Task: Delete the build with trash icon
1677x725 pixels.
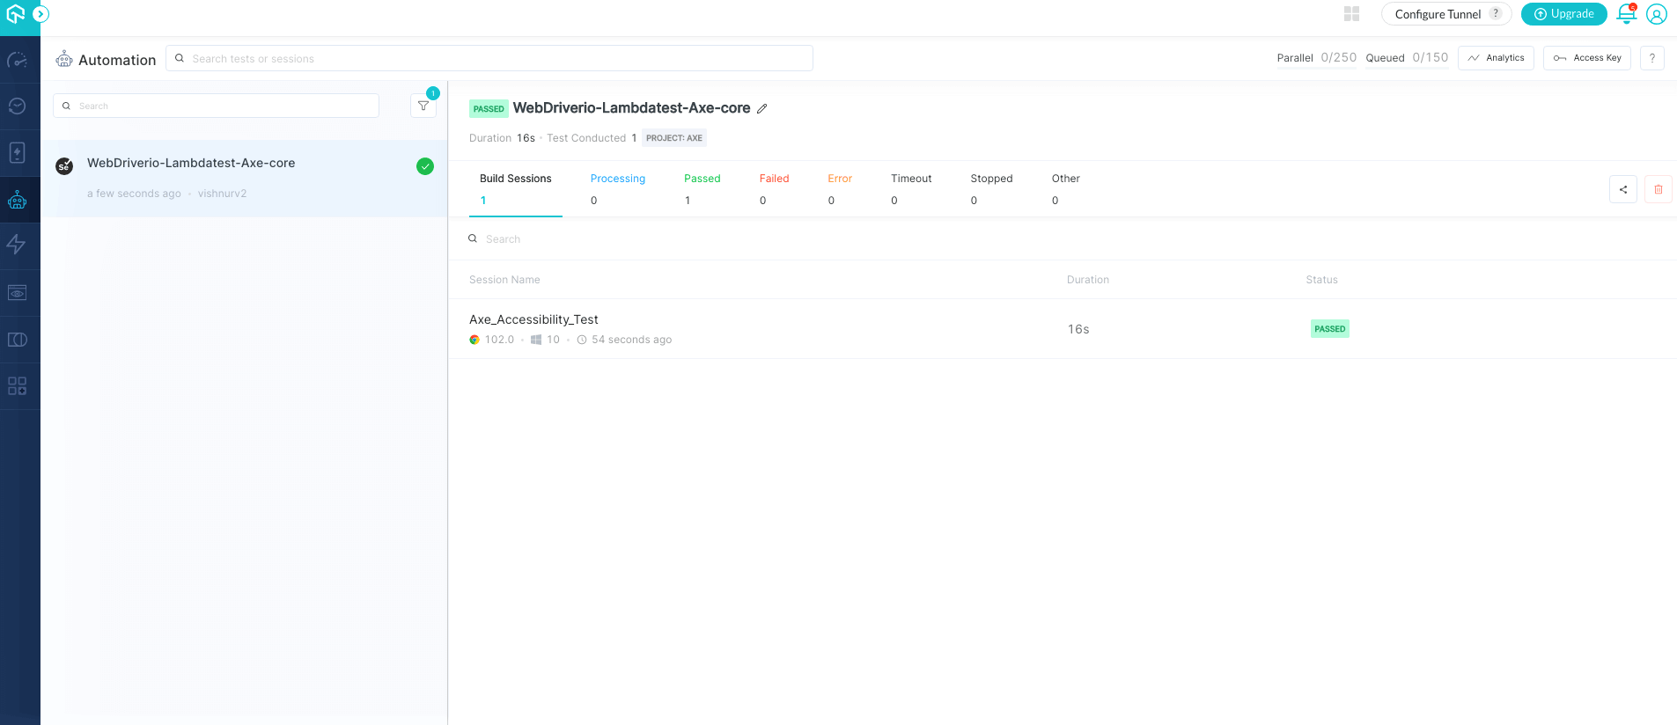Action: [x=1658, y=189]
